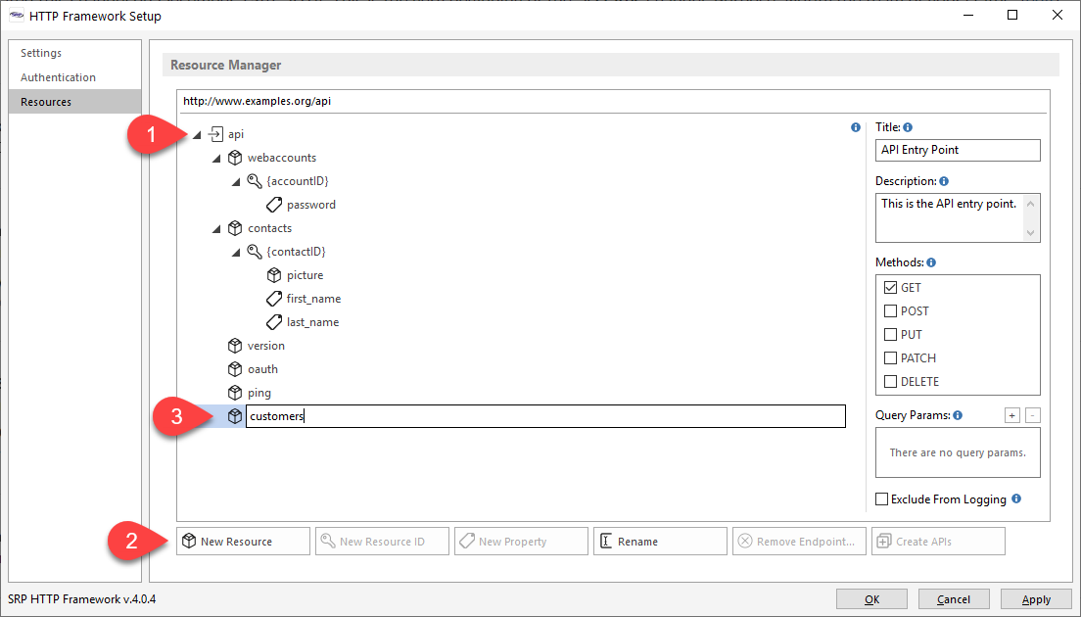Uncheck the GET method checkbox
This screenshot has height=617, width=1081.
click(x=890, y=288)
